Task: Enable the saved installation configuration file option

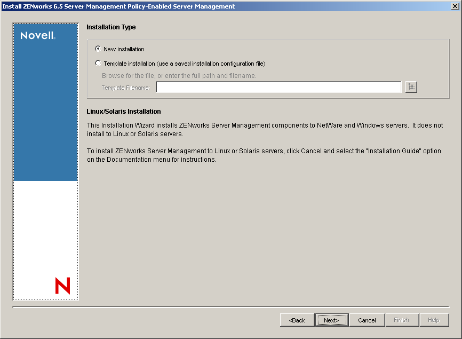Action: tap(98, 63)
